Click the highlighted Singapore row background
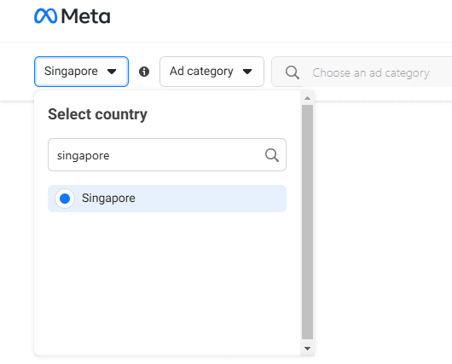Screen dimensions: 452x364 167,199
